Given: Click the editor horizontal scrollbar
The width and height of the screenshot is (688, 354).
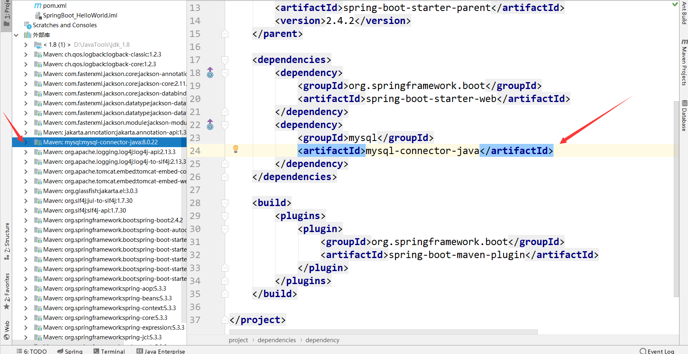Looking at the screenshot, I should coord(383,332).
